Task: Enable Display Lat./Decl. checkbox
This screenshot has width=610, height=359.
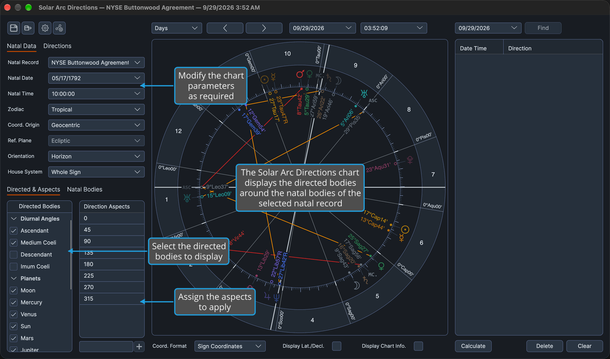Action: 337,346
